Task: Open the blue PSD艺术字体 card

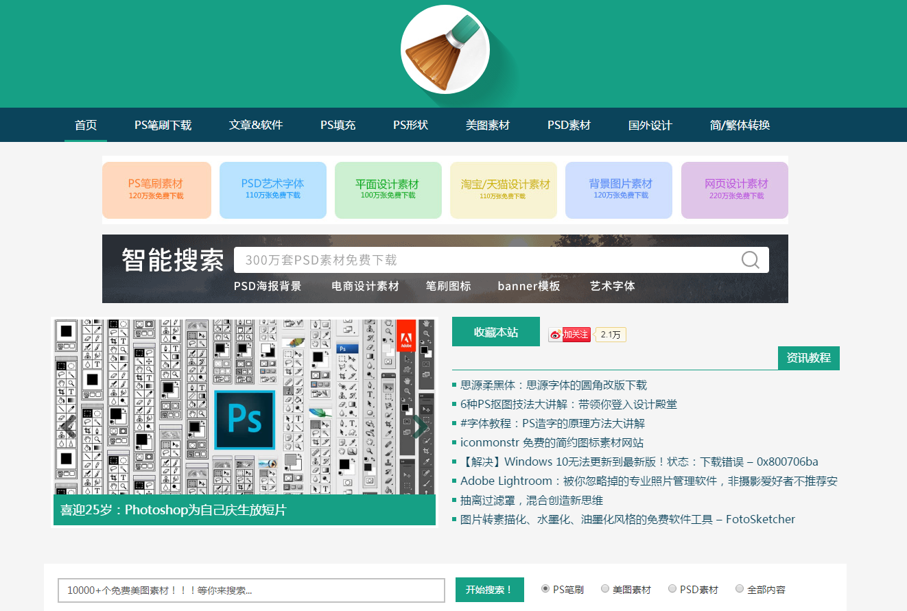Action: pos(273,190)
